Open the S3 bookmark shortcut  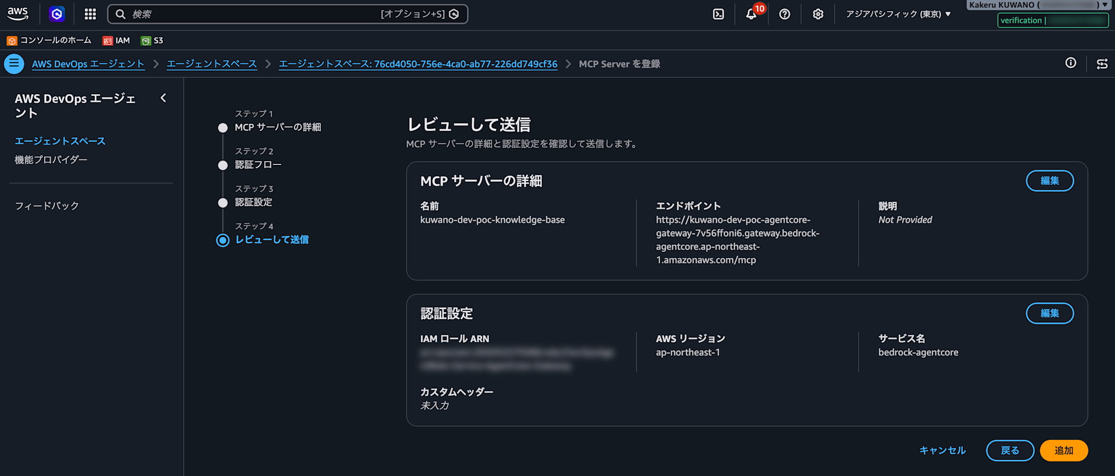[x=152, y=41]
